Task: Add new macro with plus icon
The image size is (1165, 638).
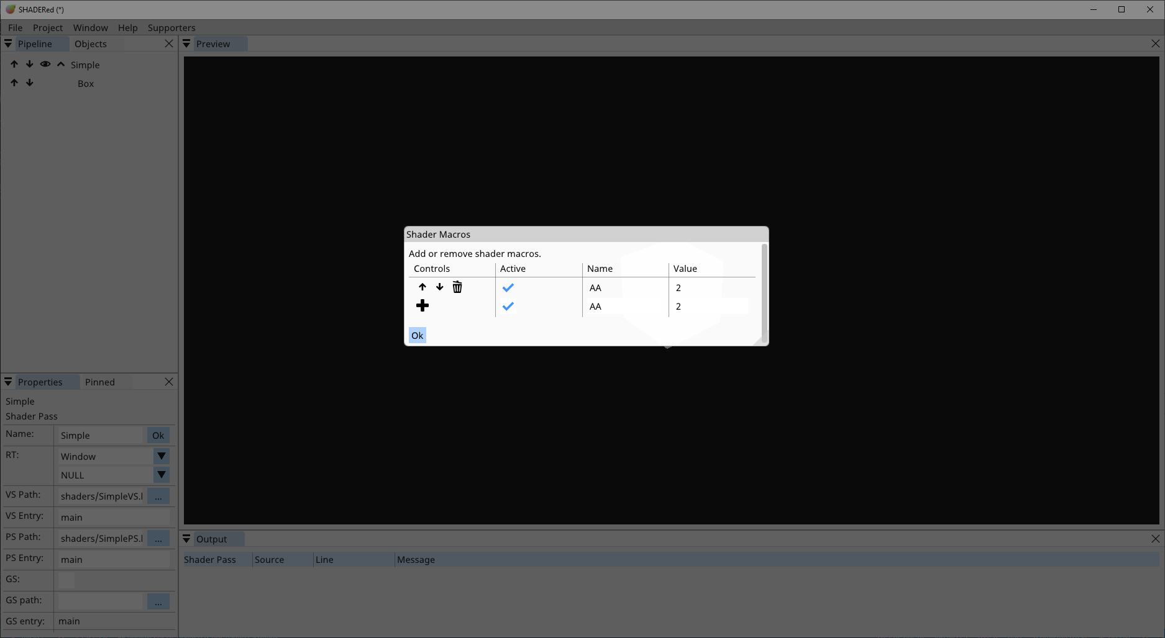Action: click(x=423, y=305)
